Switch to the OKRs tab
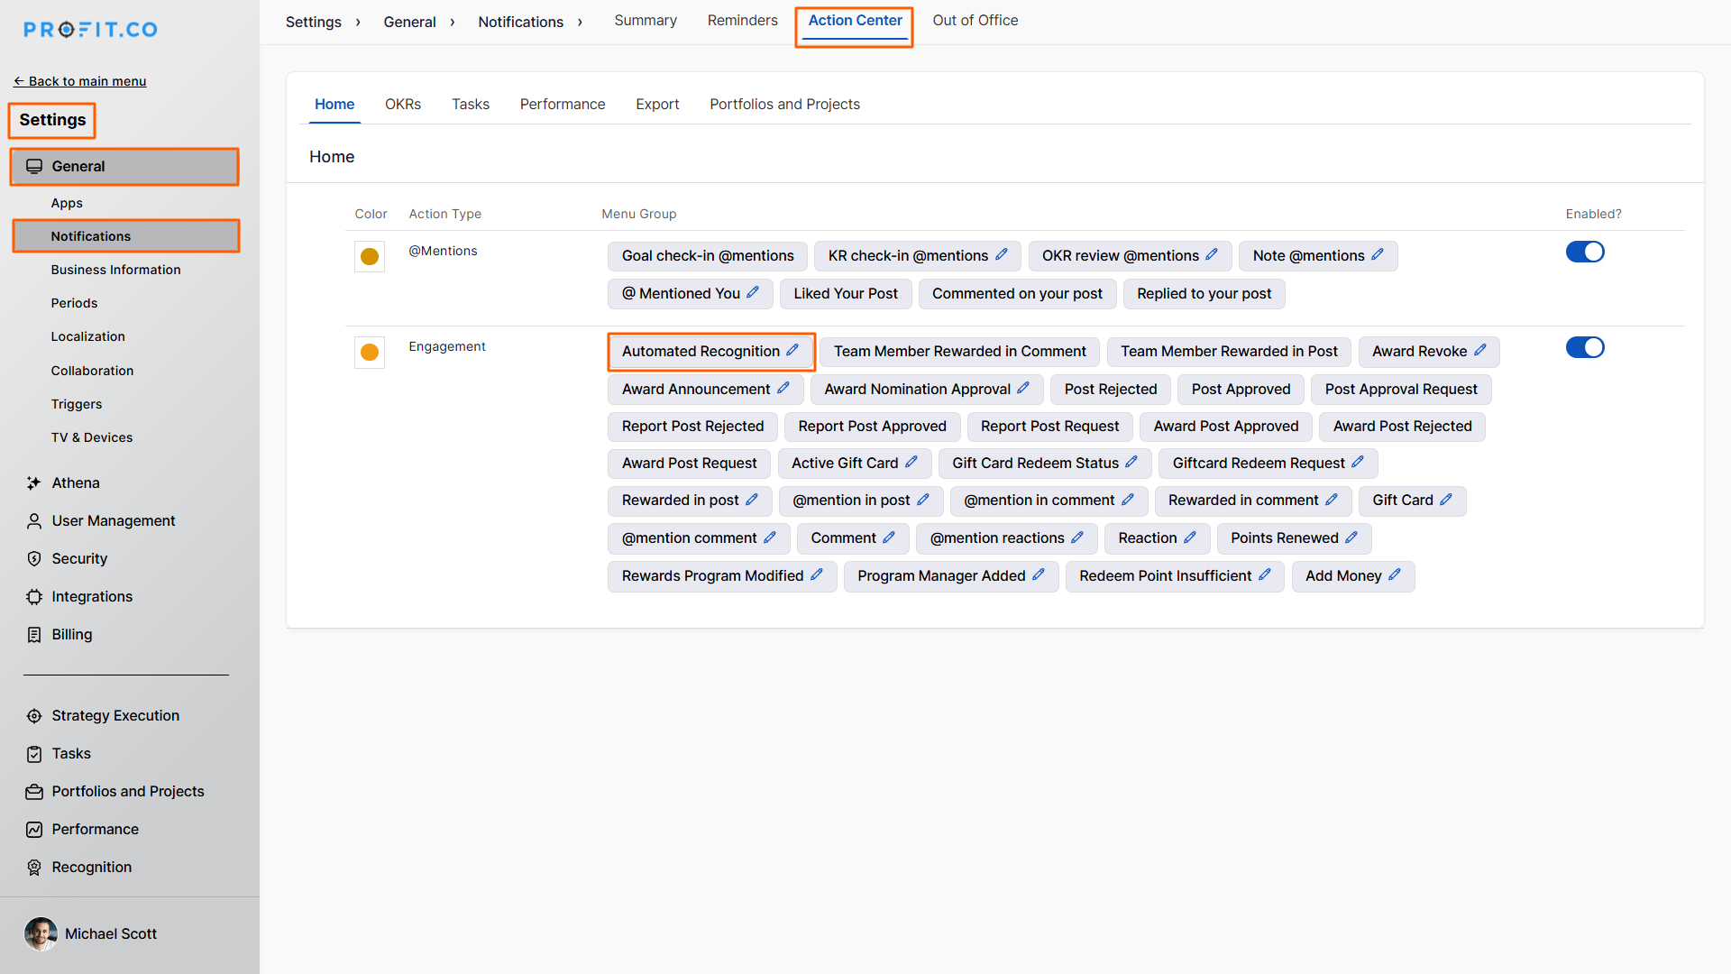The image size is (1731, 974). (403, 105)
